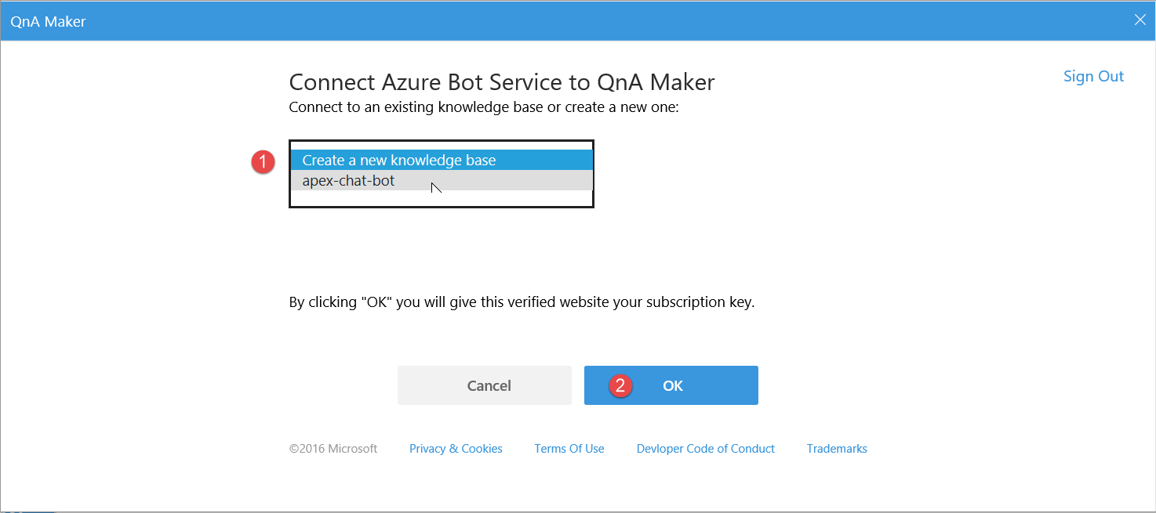Image resolution: width=1156 pixels, height=513 pixels.
Task: Click the Connect Azure Bot Service heading
Action: 501,82
